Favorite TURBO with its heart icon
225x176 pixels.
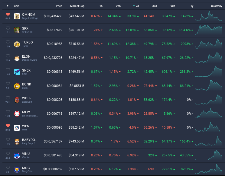click(8, 42)
